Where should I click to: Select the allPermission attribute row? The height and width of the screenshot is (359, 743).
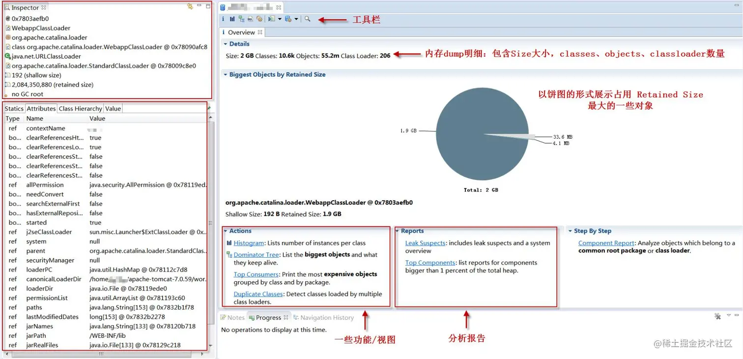[106, 185]
